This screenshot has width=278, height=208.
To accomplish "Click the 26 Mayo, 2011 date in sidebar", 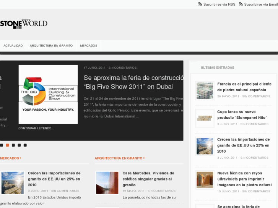I will click(x=228, y=96).
